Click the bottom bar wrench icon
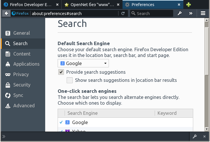 [x=195, y=137]
